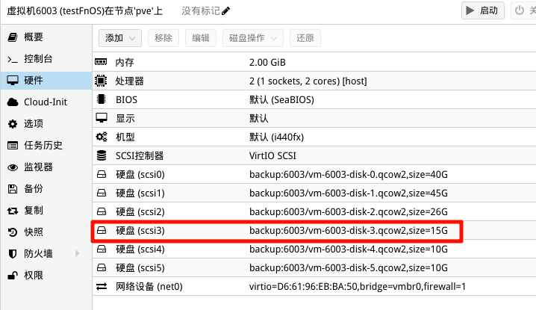Go to 备份 floppy disk icon

coord(13,188)
